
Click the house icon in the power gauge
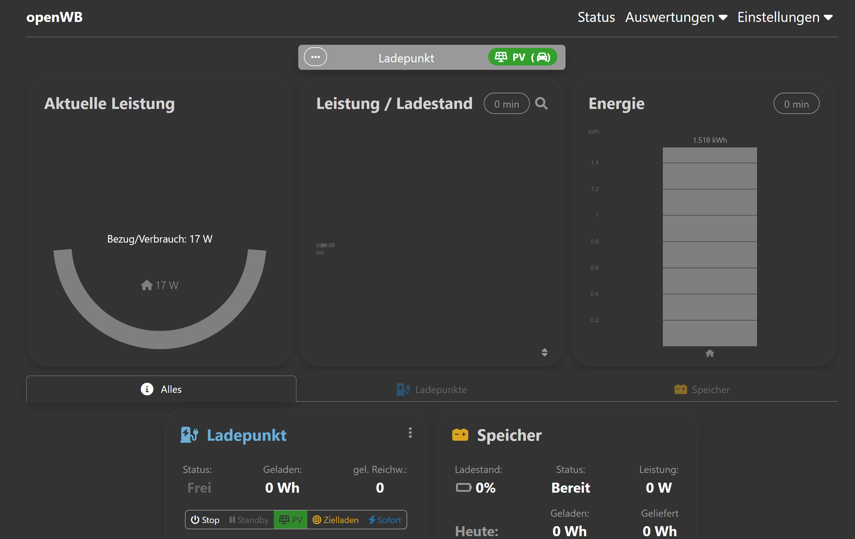(x=147, y=285)
